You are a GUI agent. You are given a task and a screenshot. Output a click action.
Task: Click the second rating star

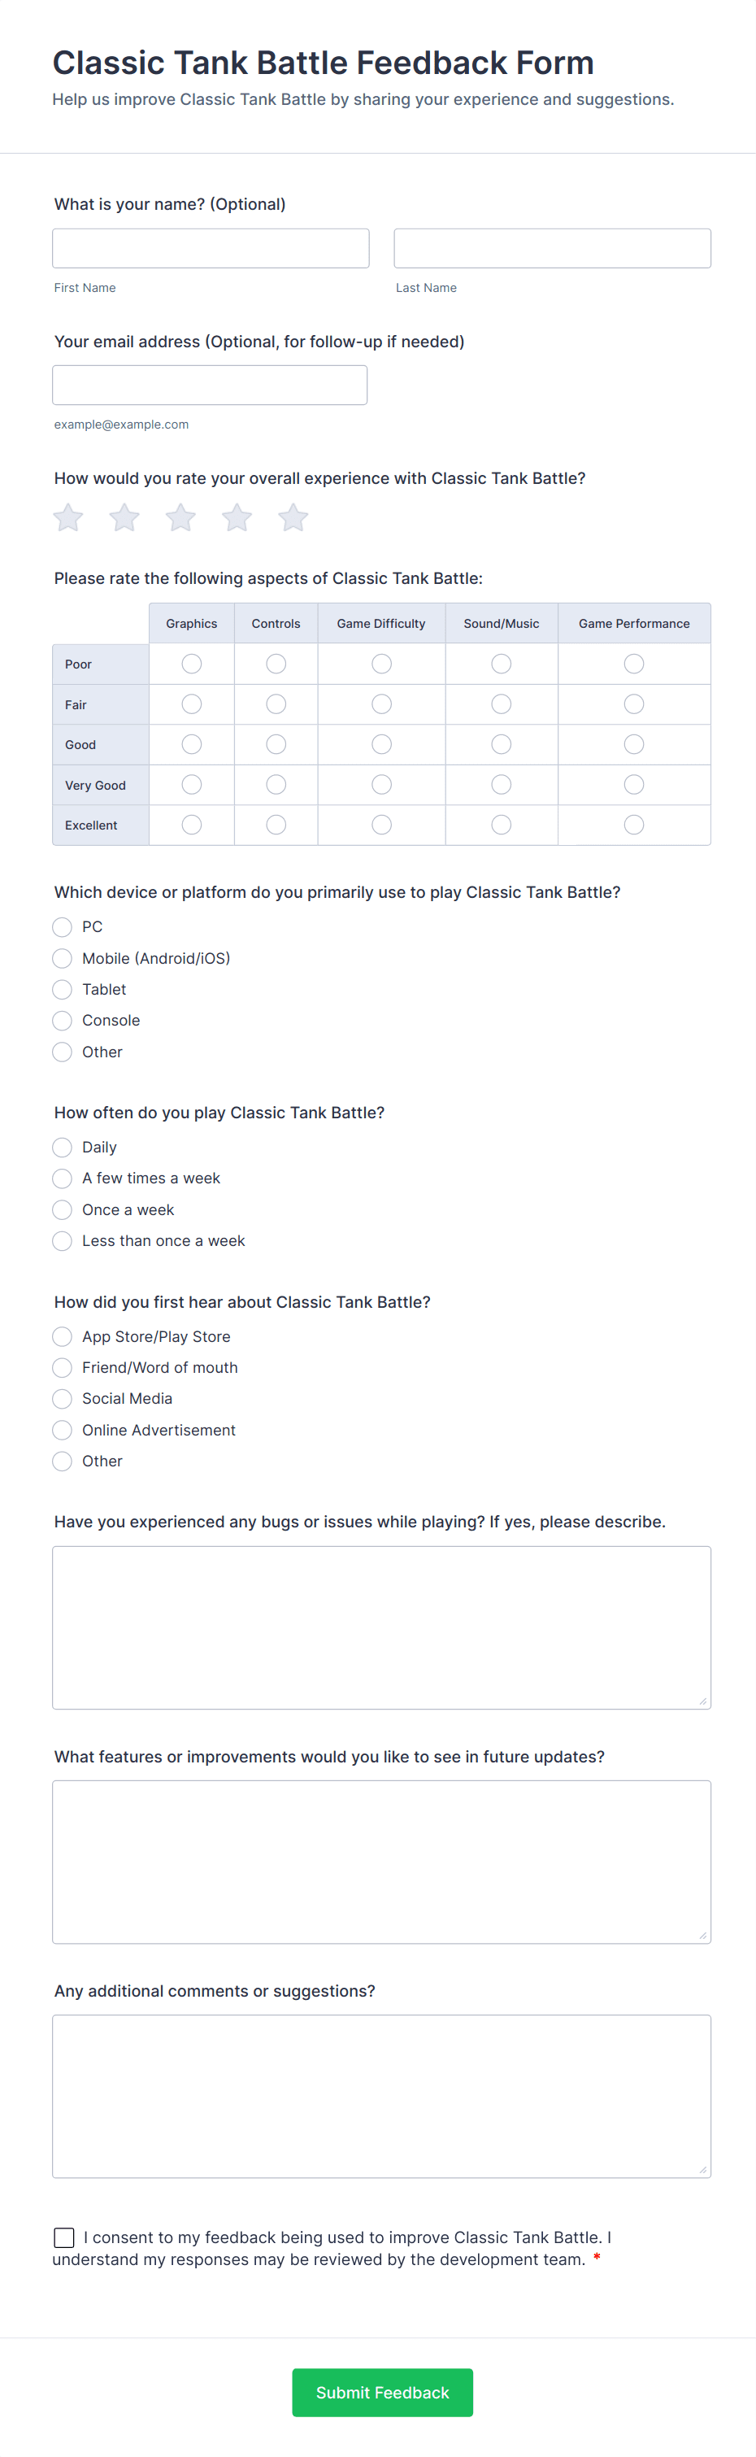[x=124, y=518]
